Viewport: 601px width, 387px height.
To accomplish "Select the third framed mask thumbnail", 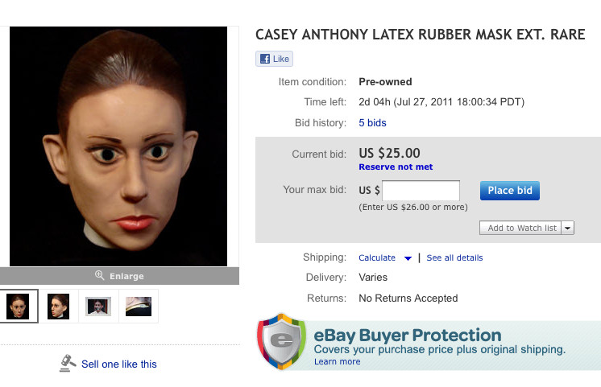I will tap(99, 307).
